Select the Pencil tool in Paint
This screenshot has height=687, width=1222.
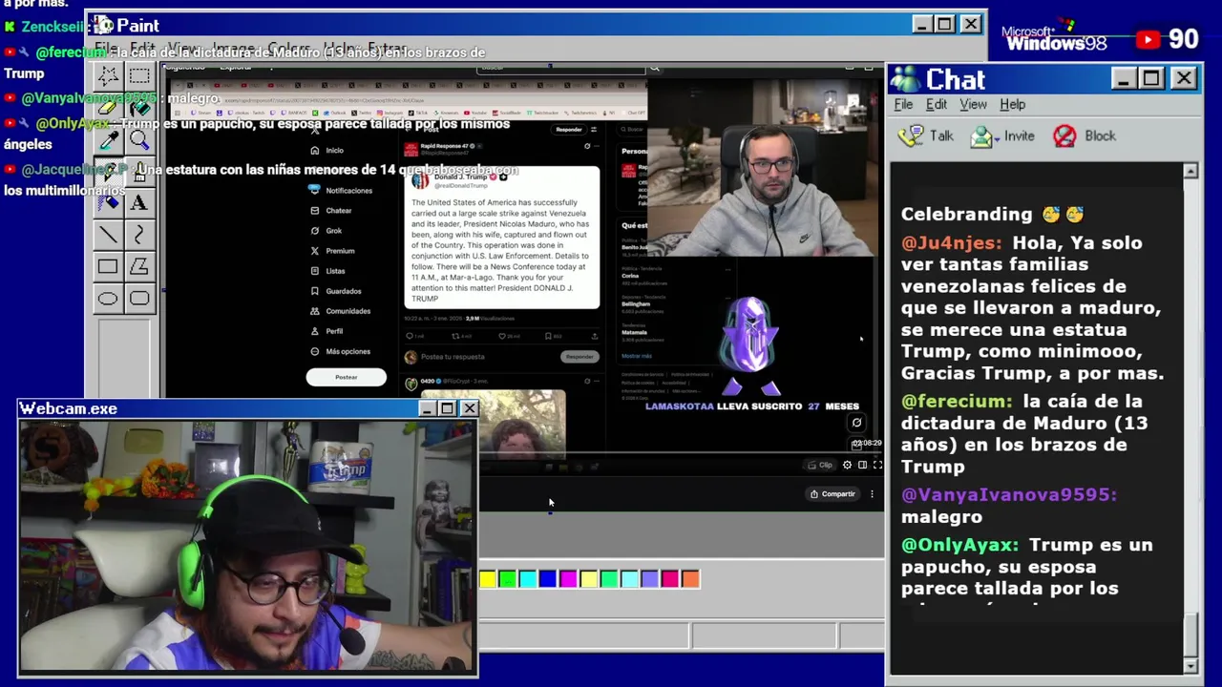coord(108,172)
